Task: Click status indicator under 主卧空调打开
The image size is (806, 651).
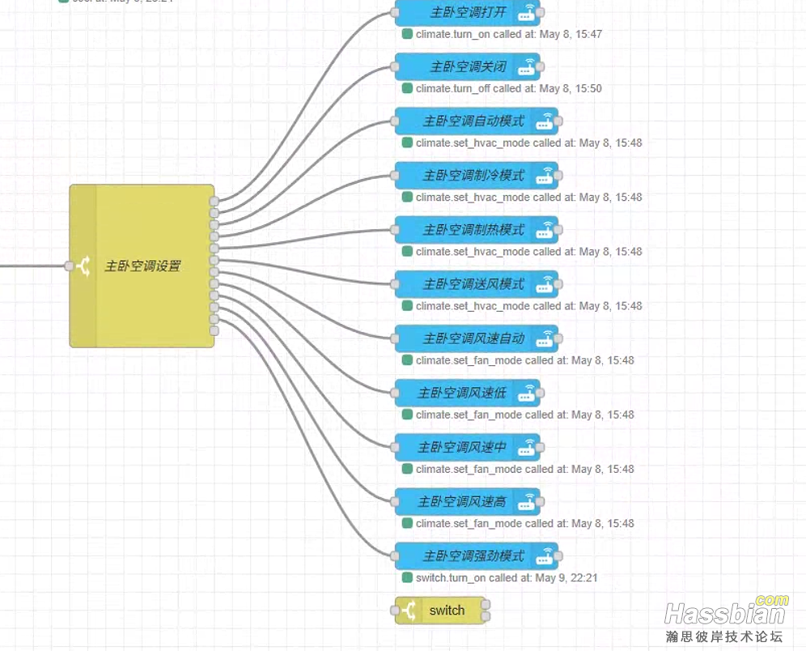Action: [x=407, y=34]
